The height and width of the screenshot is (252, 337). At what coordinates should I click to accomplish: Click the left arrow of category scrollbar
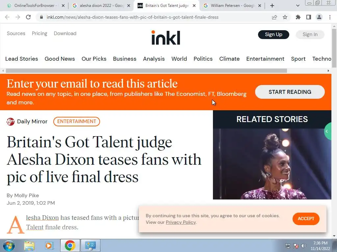click(3, 71)
